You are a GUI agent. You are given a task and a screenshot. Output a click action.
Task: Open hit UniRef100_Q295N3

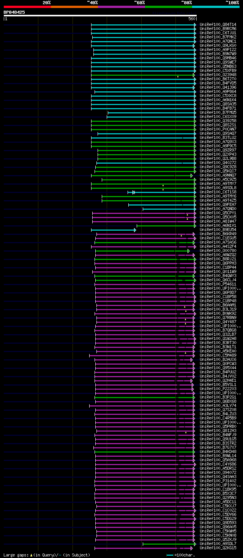(218, 497)
